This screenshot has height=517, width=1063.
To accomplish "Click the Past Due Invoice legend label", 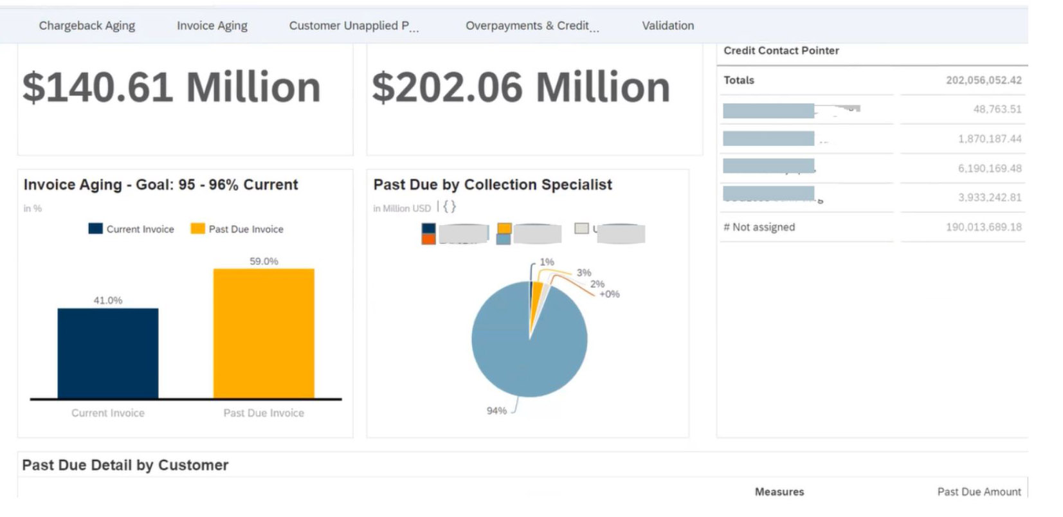I will click(246, 229).
